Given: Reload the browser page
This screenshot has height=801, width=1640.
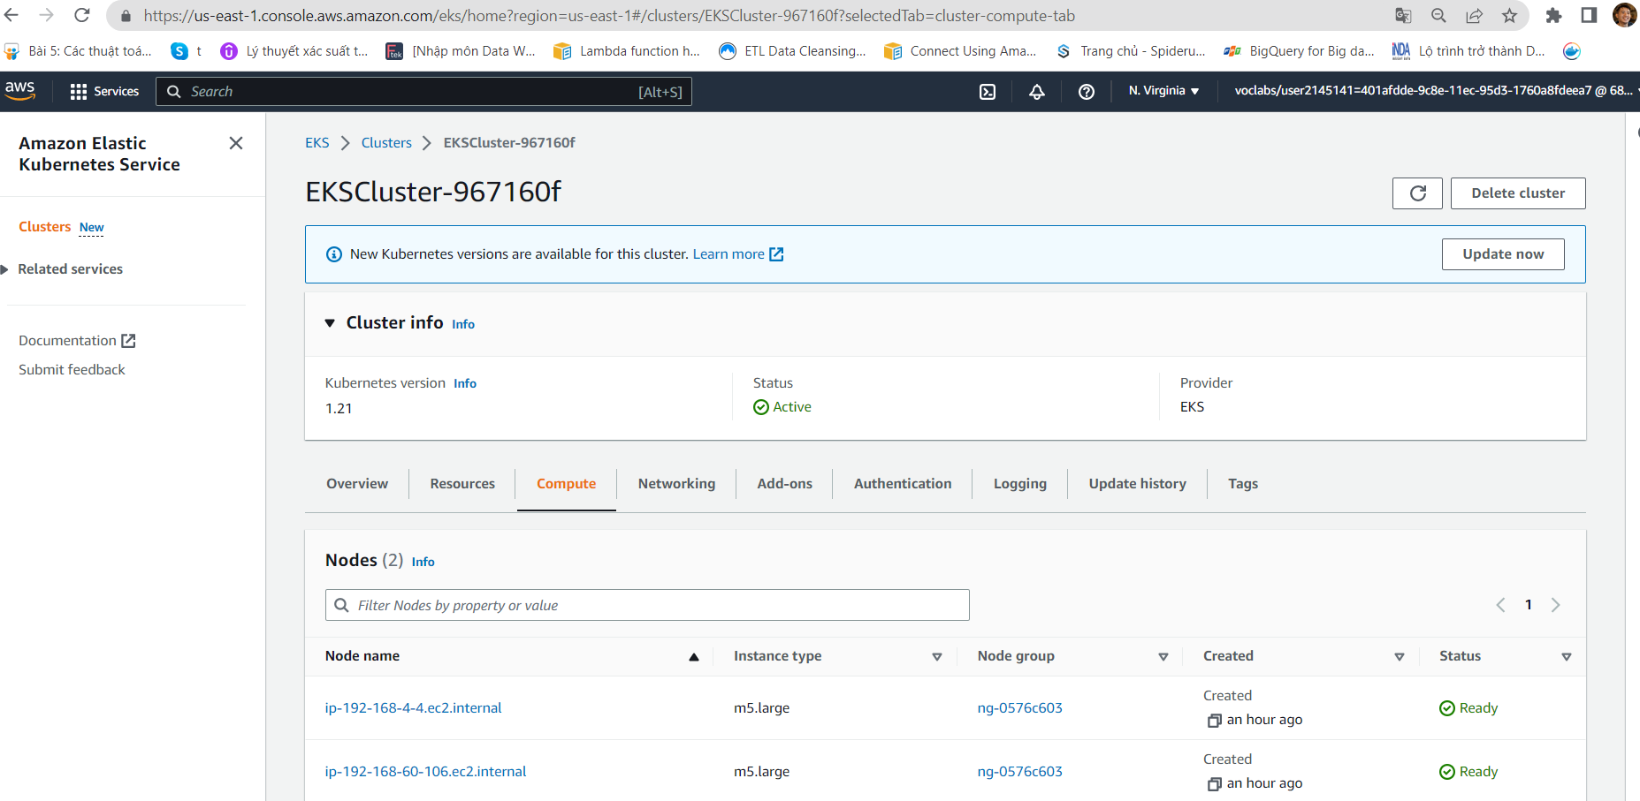Looking at the screenshot, I should click(82, 15).
